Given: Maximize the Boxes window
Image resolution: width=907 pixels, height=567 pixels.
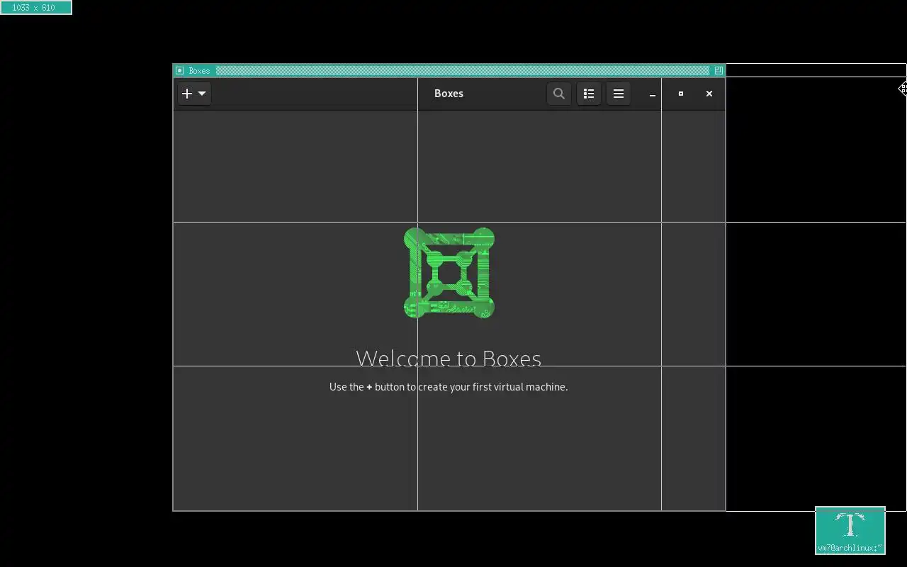Looking at the screenshot, I should click(x=680, y=94).
